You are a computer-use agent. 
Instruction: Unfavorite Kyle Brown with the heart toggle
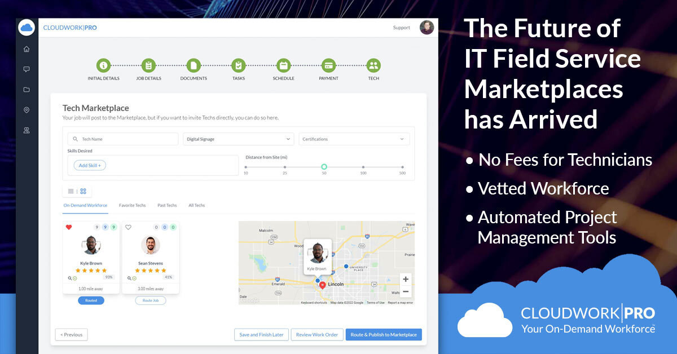[x=69, y=227]
